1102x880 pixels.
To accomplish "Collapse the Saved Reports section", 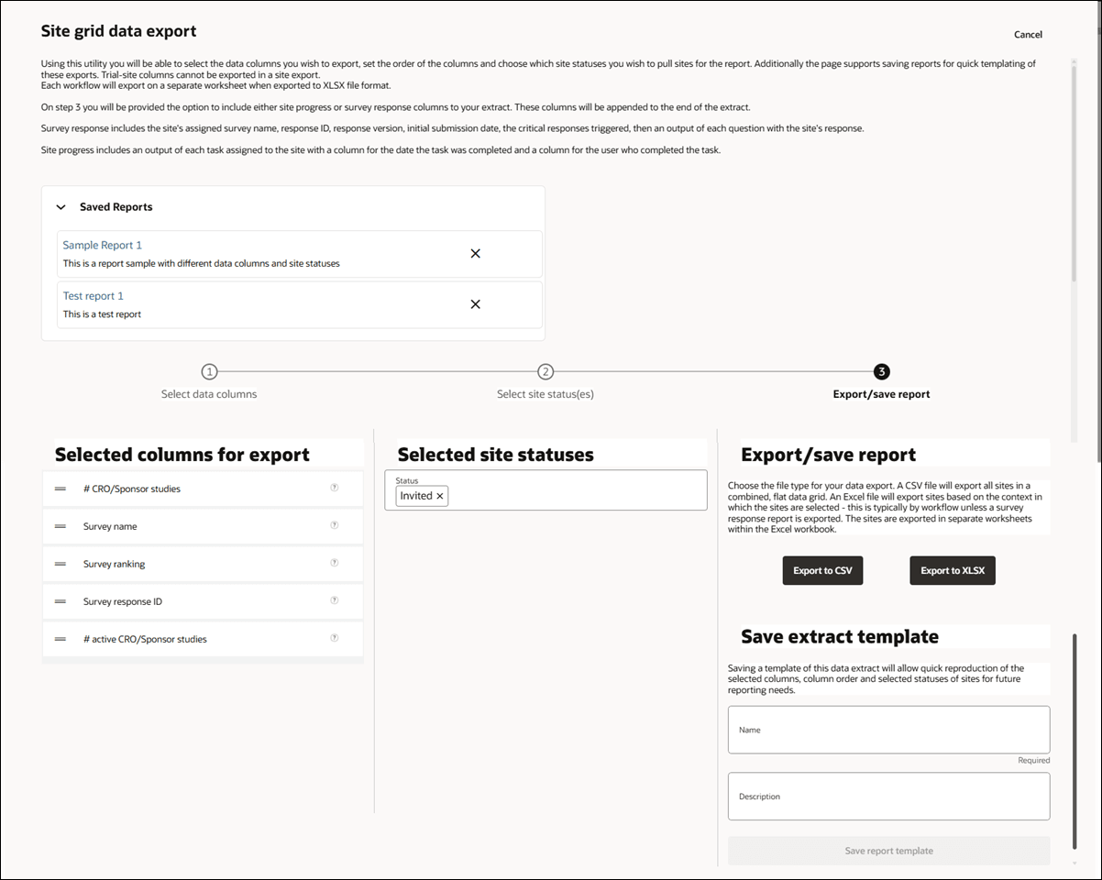I will pos(61,206).
